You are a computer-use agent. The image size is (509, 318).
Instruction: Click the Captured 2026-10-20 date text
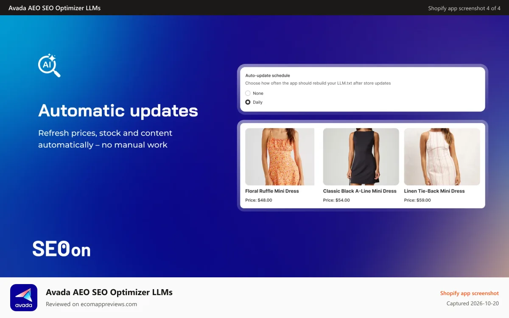(473, 304)
